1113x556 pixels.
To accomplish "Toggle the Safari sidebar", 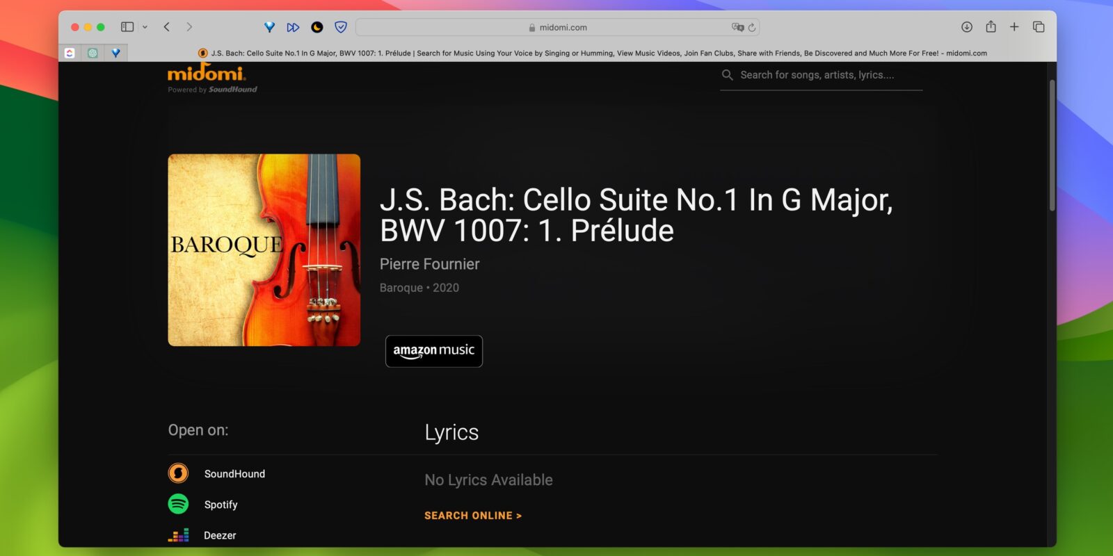I will point(127,27).
